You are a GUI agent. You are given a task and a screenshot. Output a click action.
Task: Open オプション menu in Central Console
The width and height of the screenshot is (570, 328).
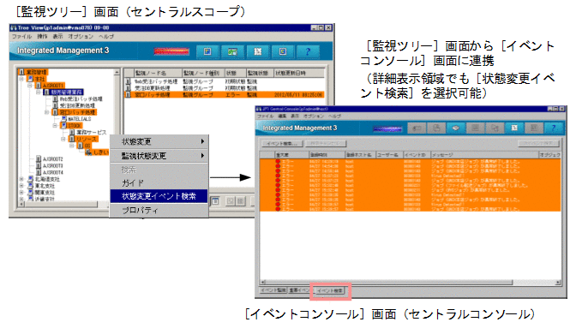pyautogui.click(x=314, y=116)
